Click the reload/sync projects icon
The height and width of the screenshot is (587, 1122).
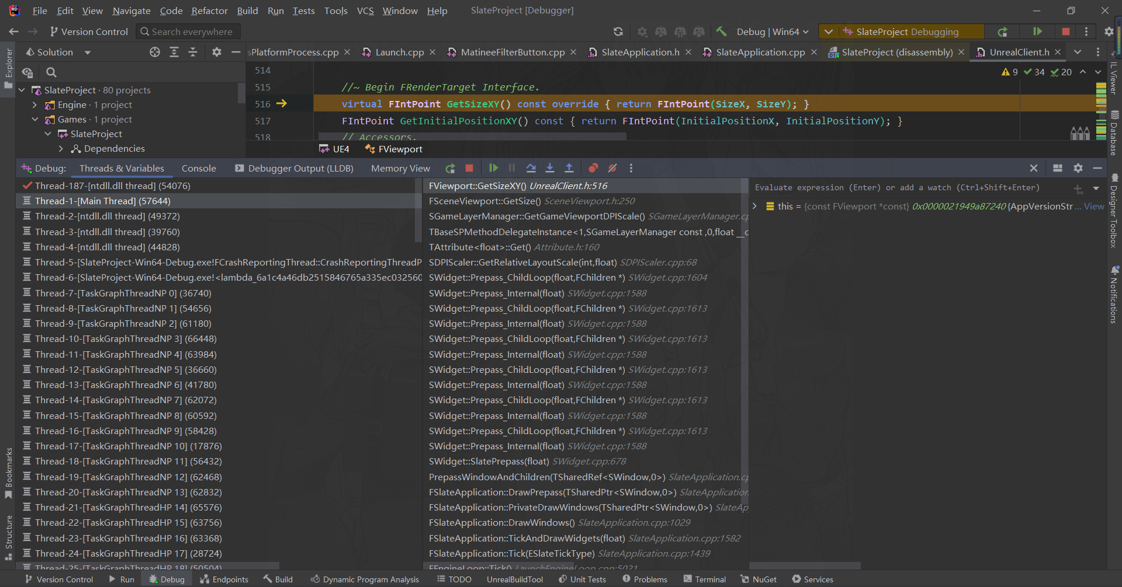tap(618, 32)
